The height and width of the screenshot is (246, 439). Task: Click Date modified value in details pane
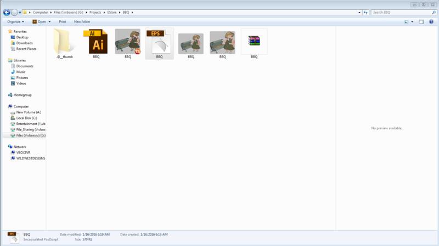[x=96, y=234]
